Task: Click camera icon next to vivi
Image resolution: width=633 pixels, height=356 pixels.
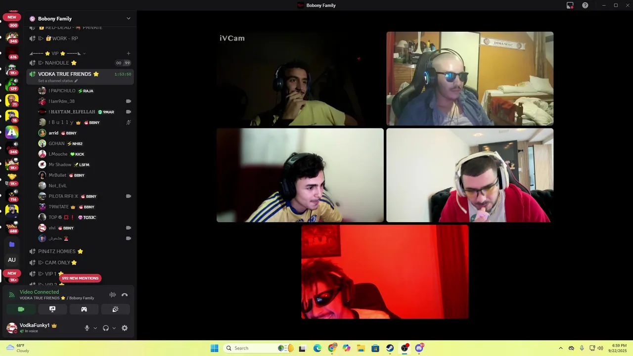Action: point(129,228)
